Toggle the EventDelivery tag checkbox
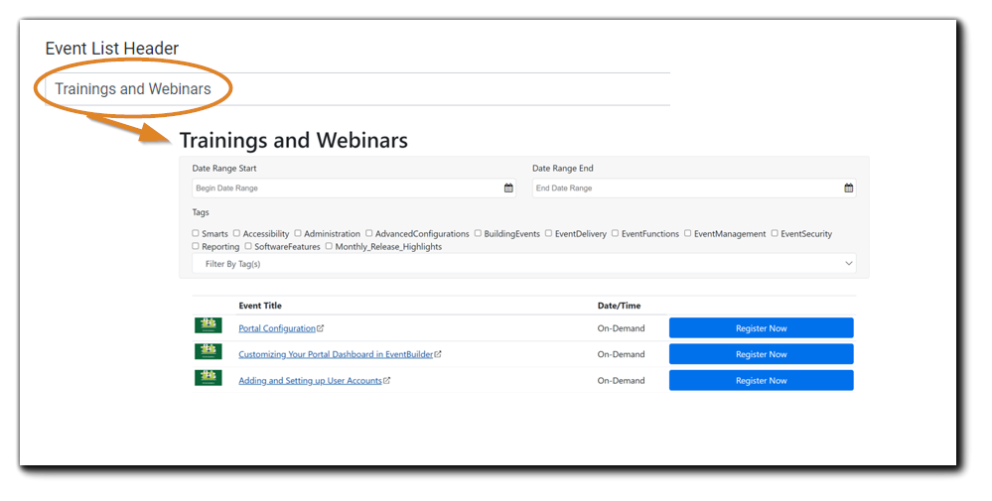Screen dimensions: 992x501 [x=548, y=233]
